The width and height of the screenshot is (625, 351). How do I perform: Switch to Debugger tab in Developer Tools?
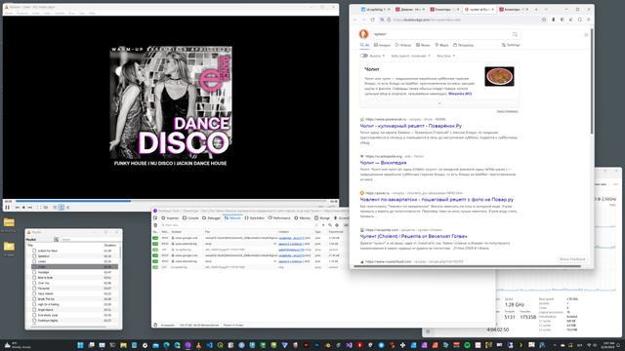click(211, 218)
